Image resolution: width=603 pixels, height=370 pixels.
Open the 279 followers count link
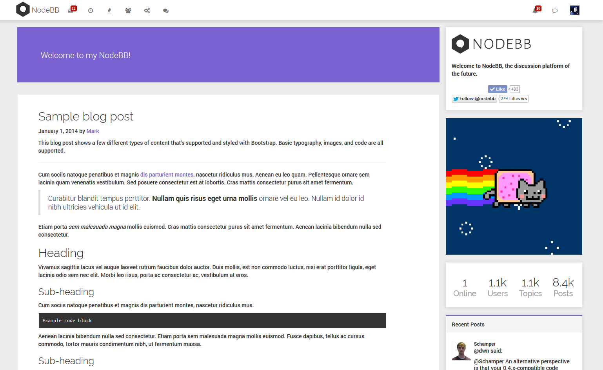click(x=514, y=98)
